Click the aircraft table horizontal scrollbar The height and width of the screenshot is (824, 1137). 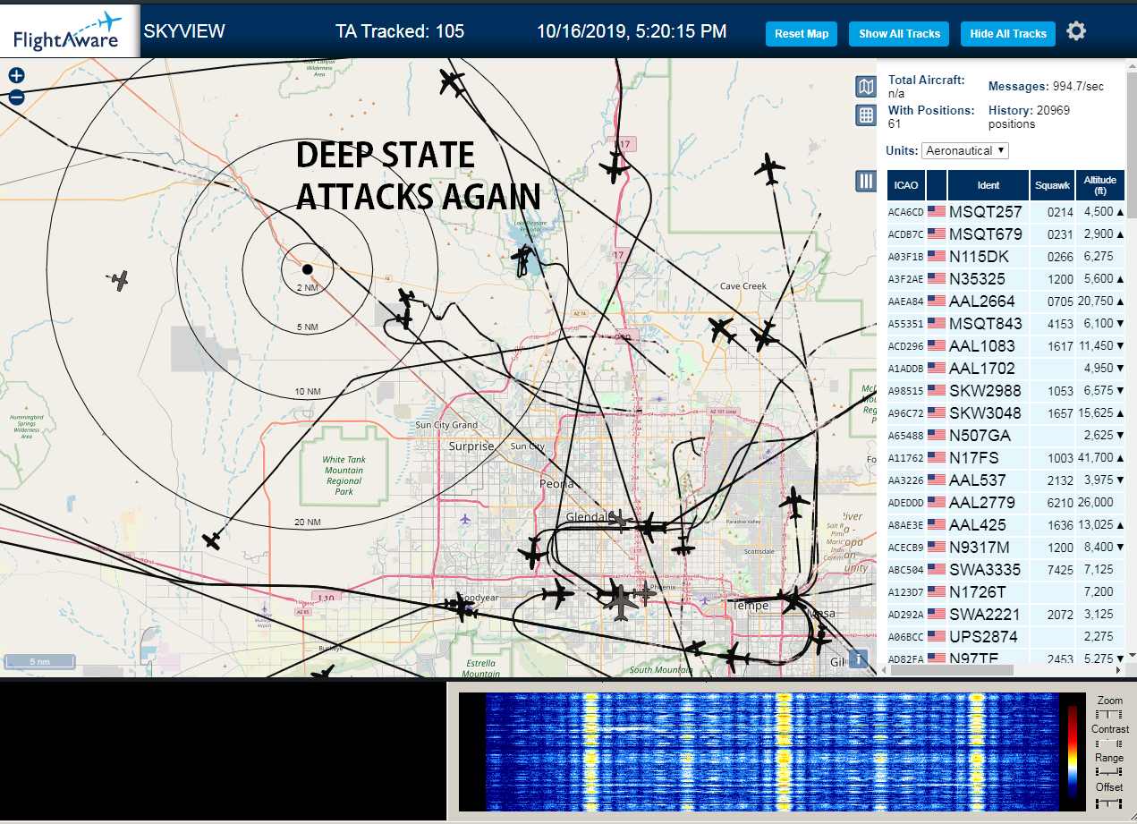pyautogui.click(x=950, y=669)
